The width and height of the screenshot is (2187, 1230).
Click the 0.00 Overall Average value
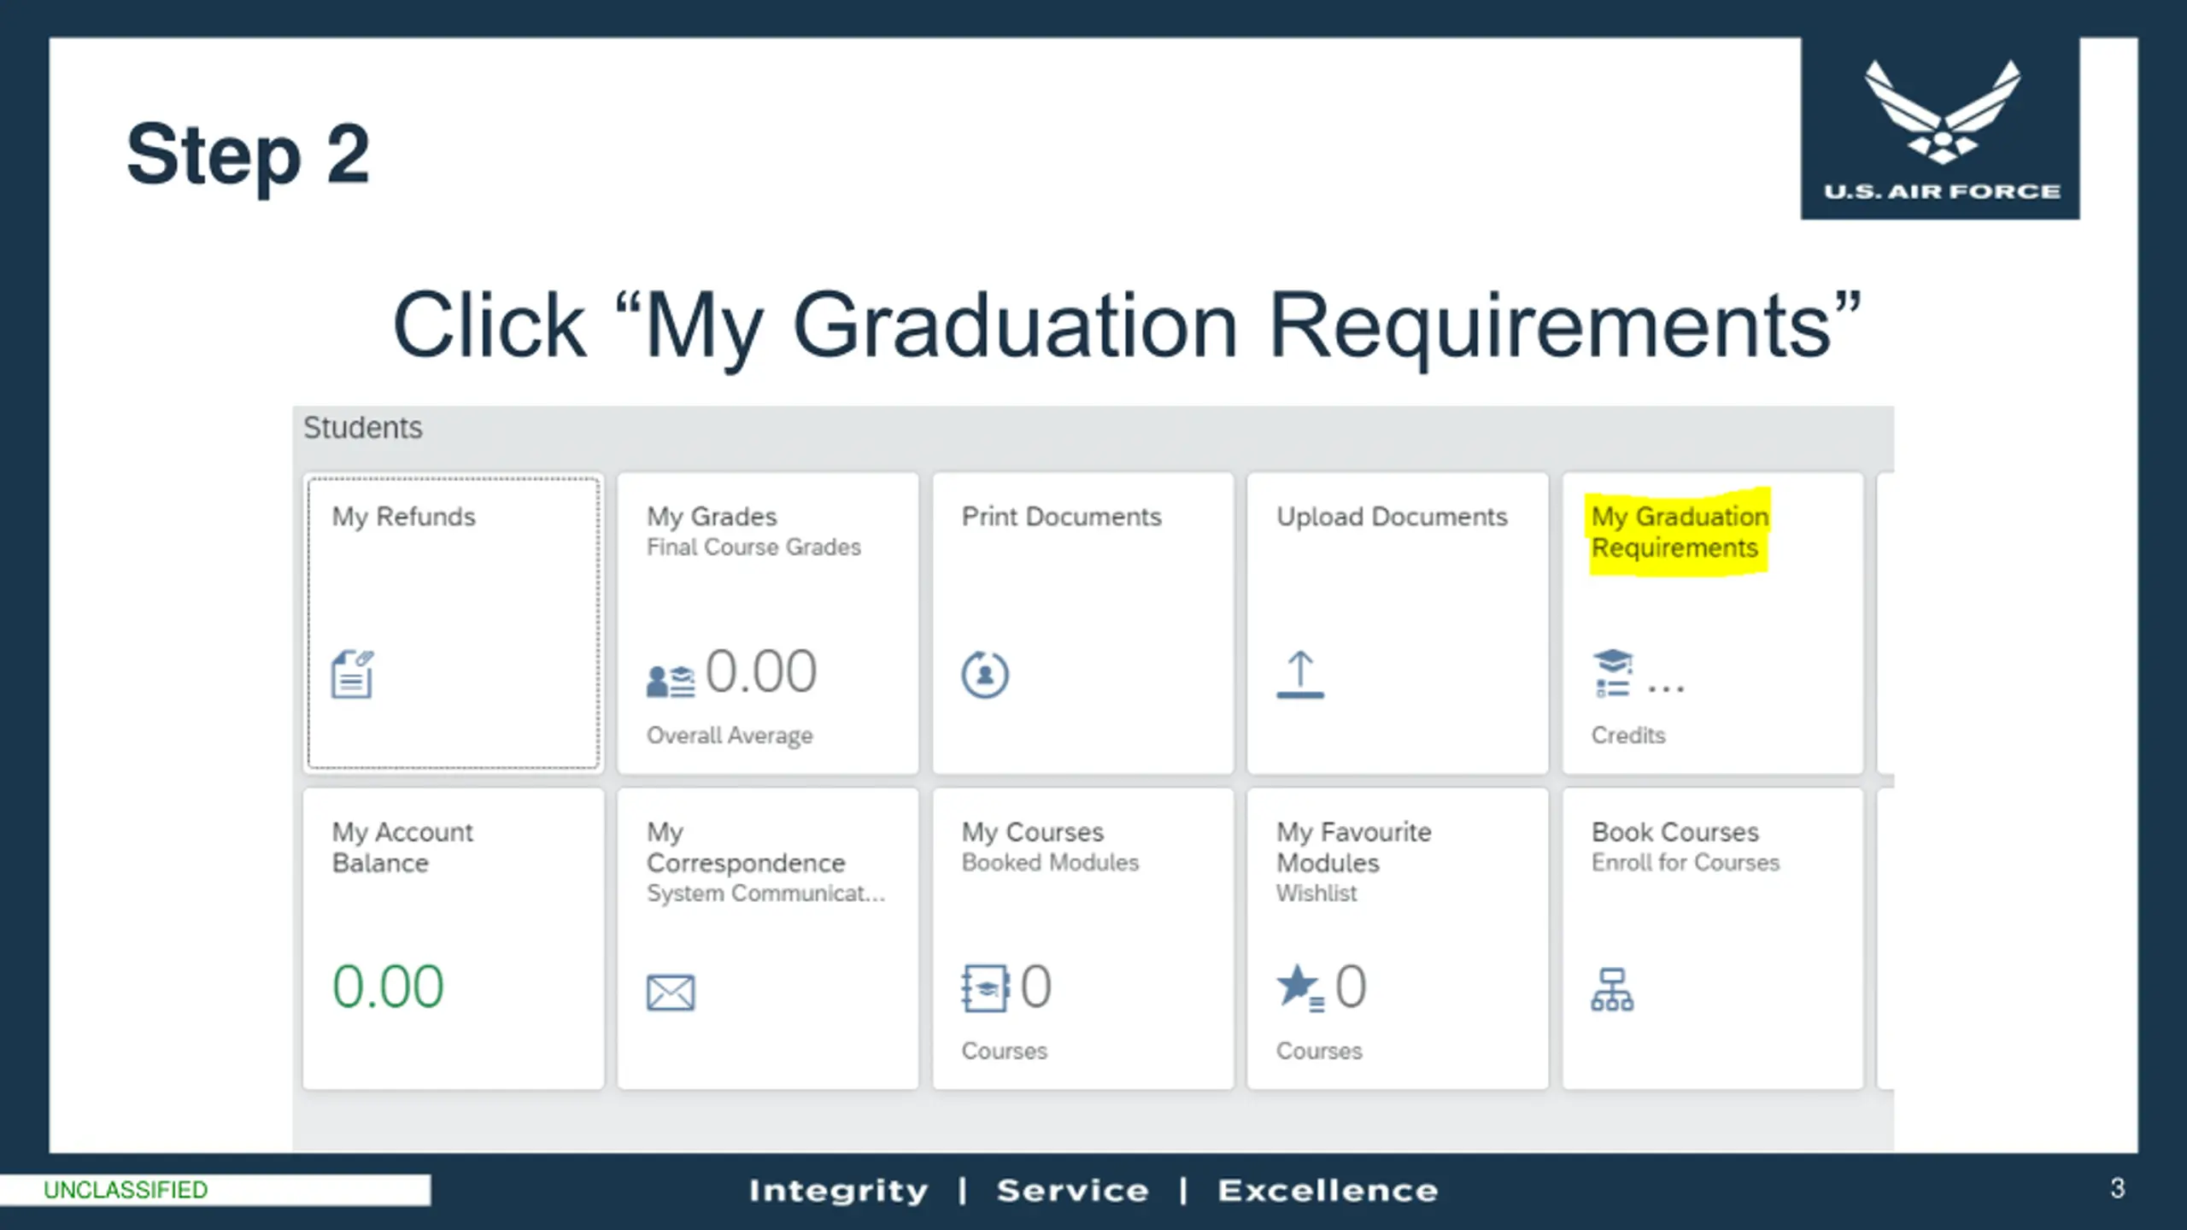click(x=761, y=671)
